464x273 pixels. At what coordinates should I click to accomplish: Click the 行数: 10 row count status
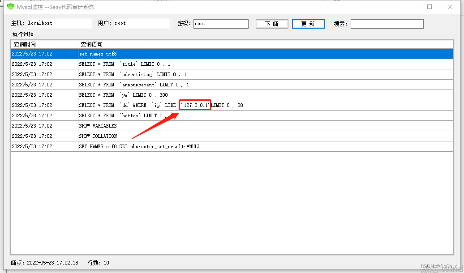(x=98, y=263)
